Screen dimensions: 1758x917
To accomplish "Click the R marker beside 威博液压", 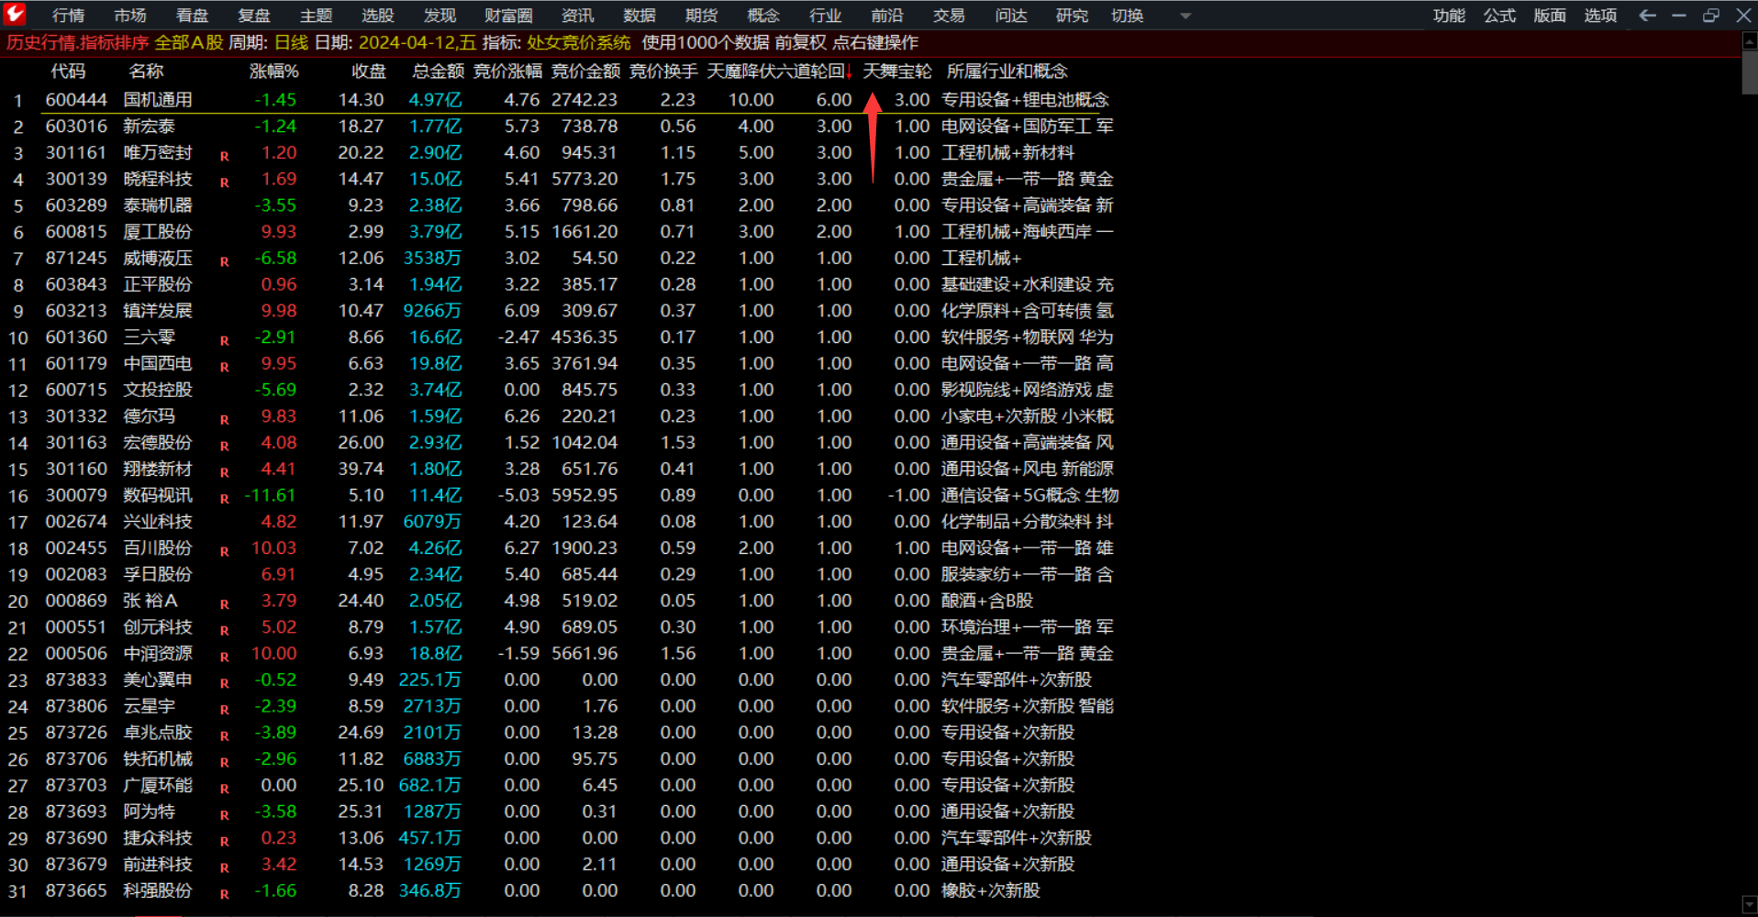I will (x=224, y=261).
